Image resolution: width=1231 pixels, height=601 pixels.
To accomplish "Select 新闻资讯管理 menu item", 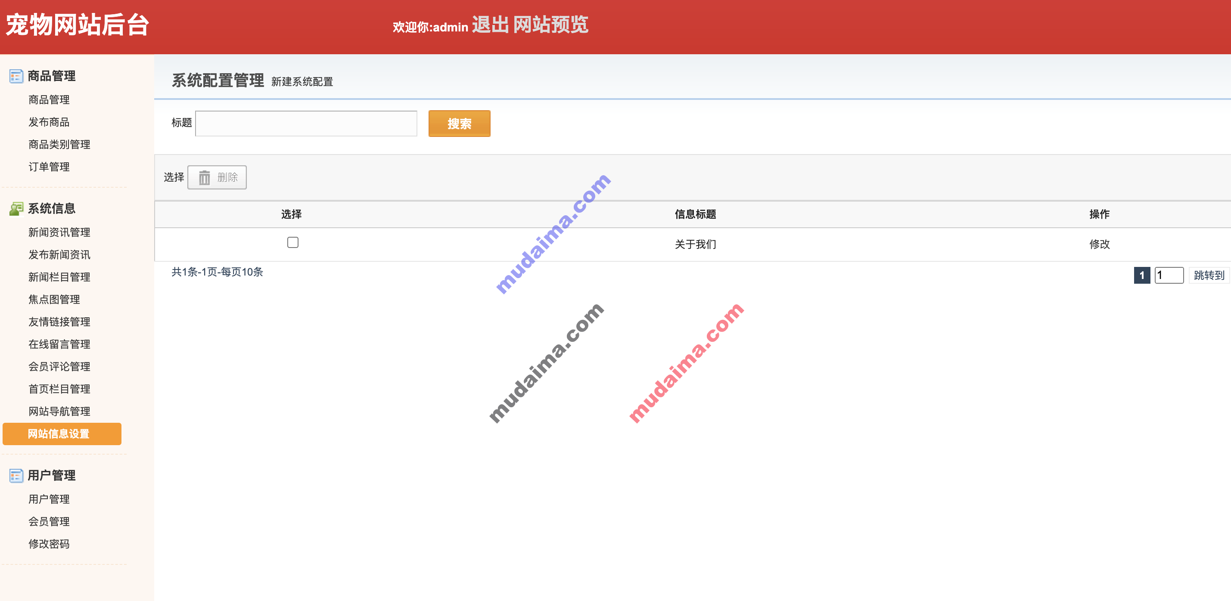I will (59, 232).
